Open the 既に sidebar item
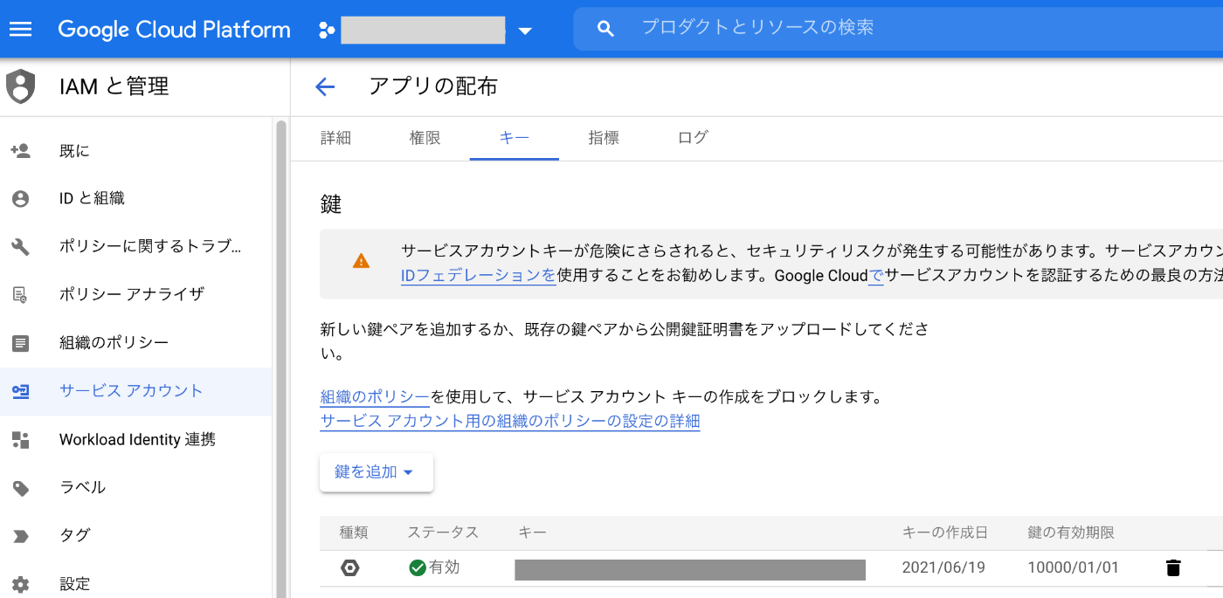Viewport: 1223px width, 598px height. tap(136, 151)
